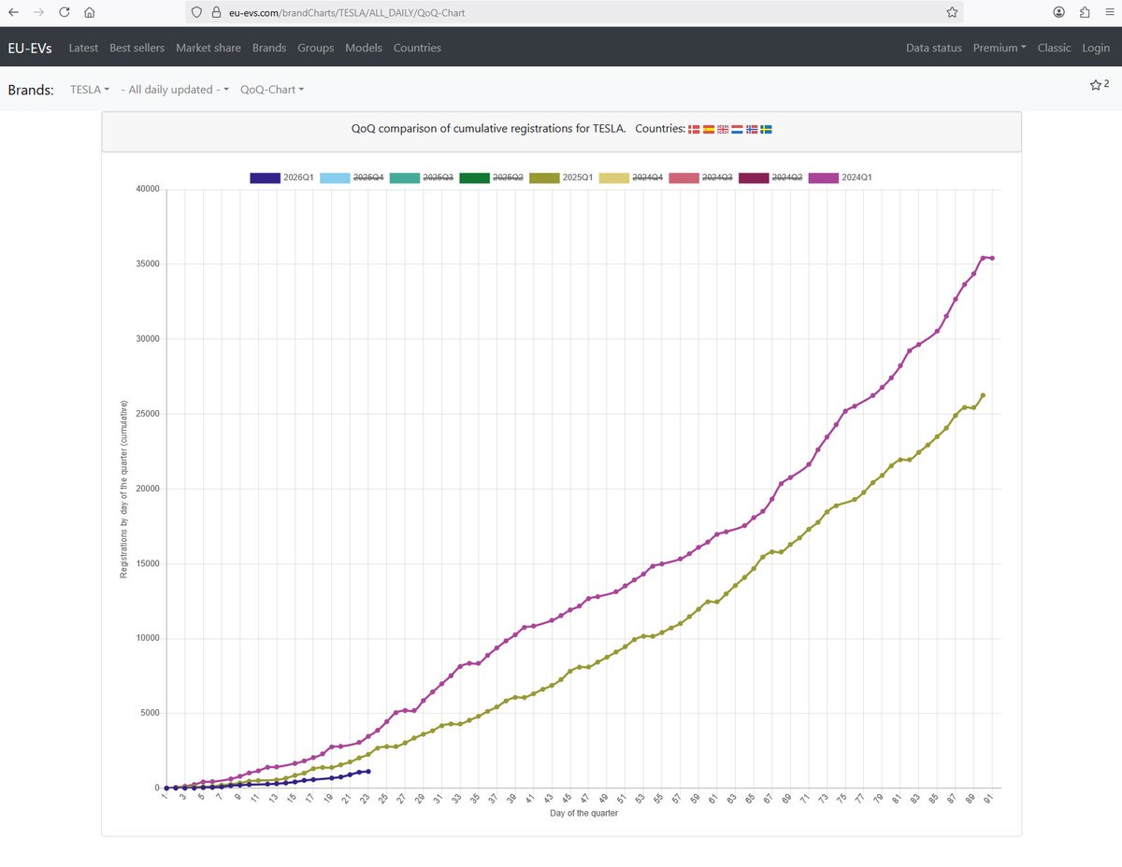
Task: Open the Firefox account icon
Action: [x=1058, y=12]
